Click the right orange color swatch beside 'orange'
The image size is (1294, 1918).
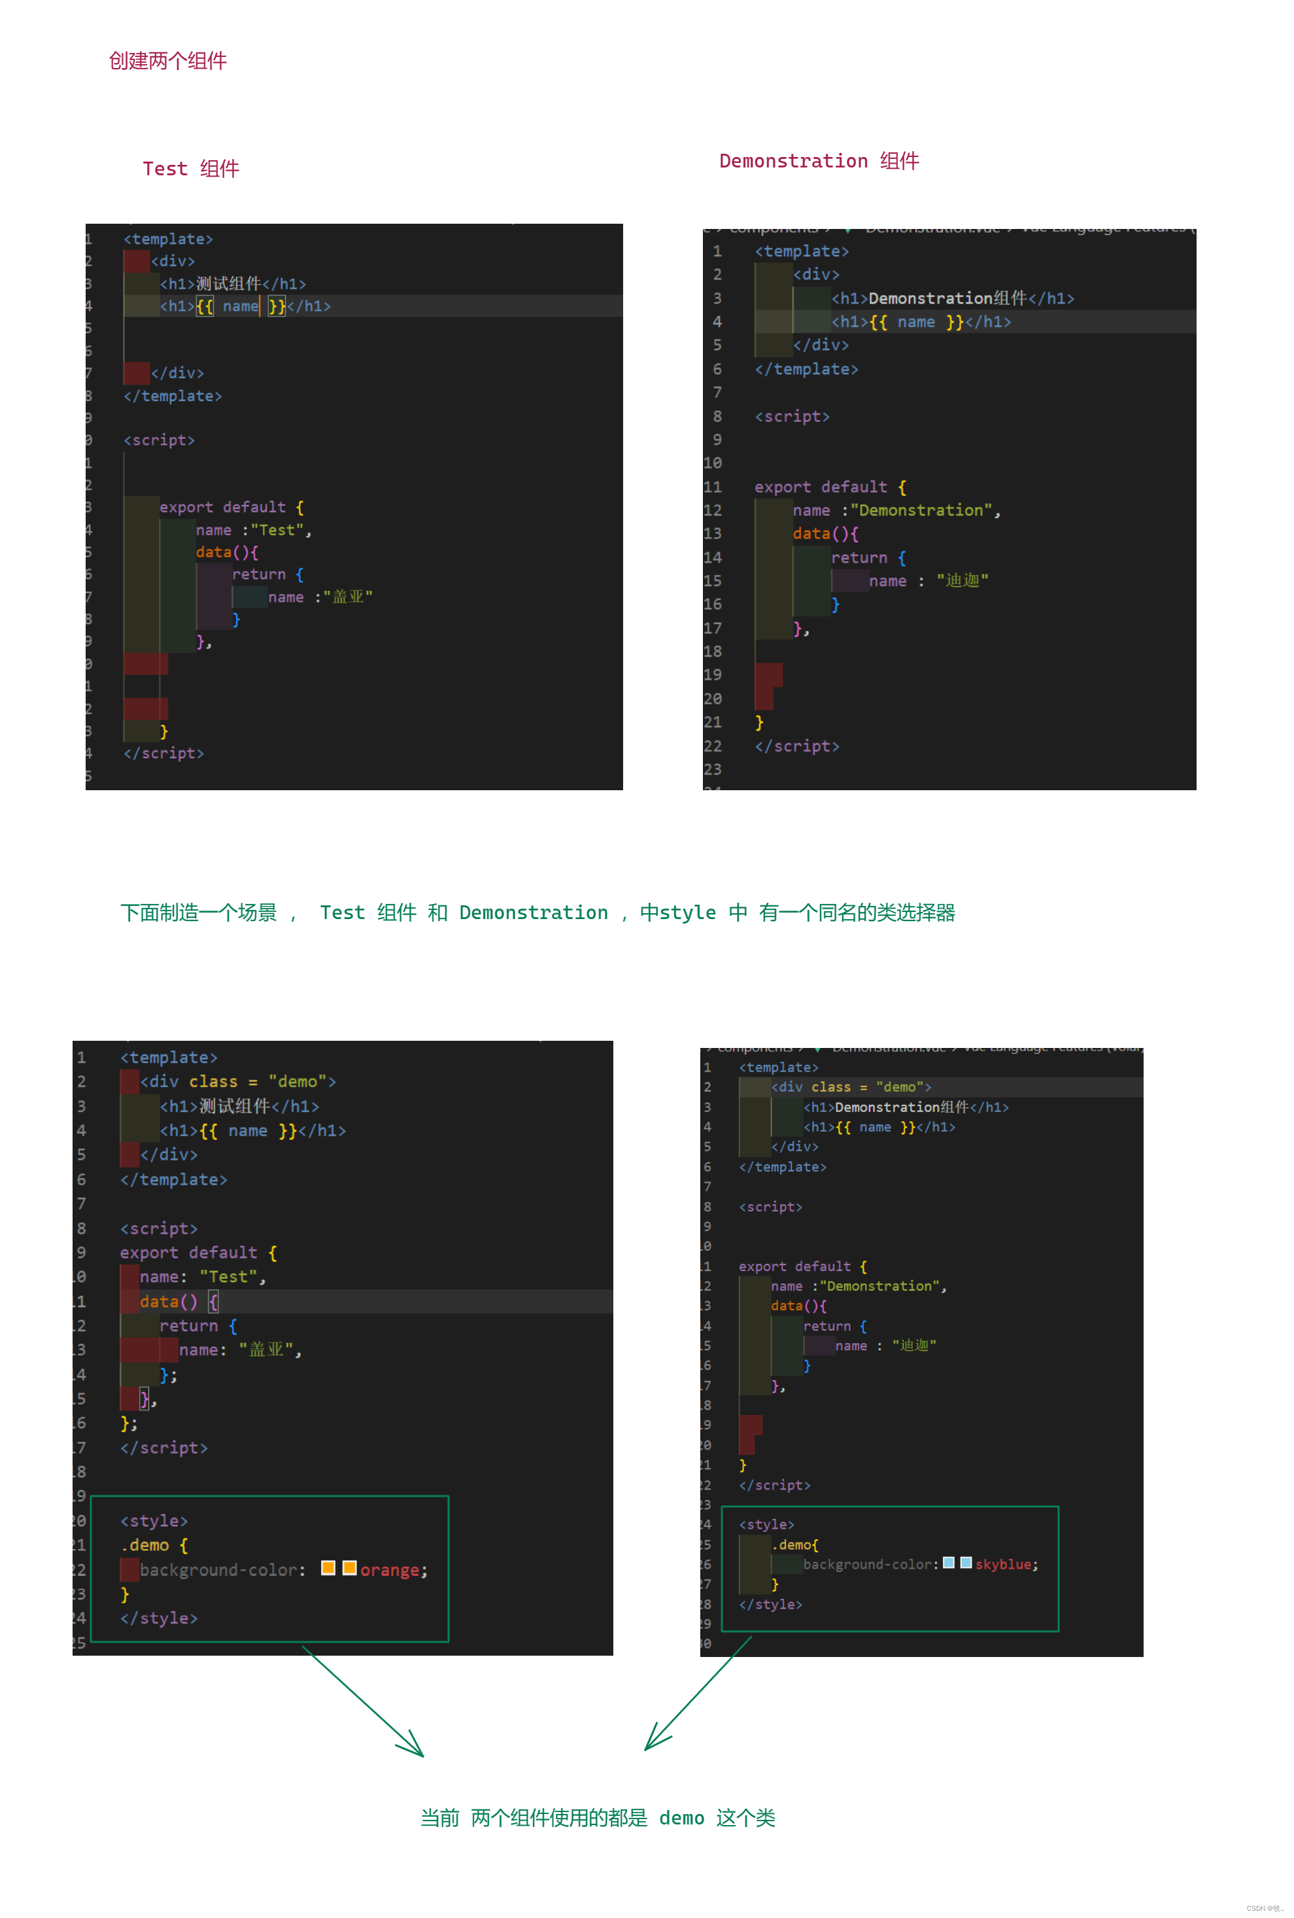coord(350,1567)
